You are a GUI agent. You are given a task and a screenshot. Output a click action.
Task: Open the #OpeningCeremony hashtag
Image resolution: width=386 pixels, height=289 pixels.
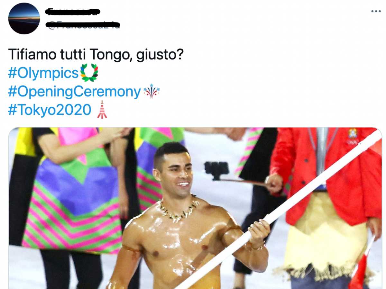pos(74,92)
